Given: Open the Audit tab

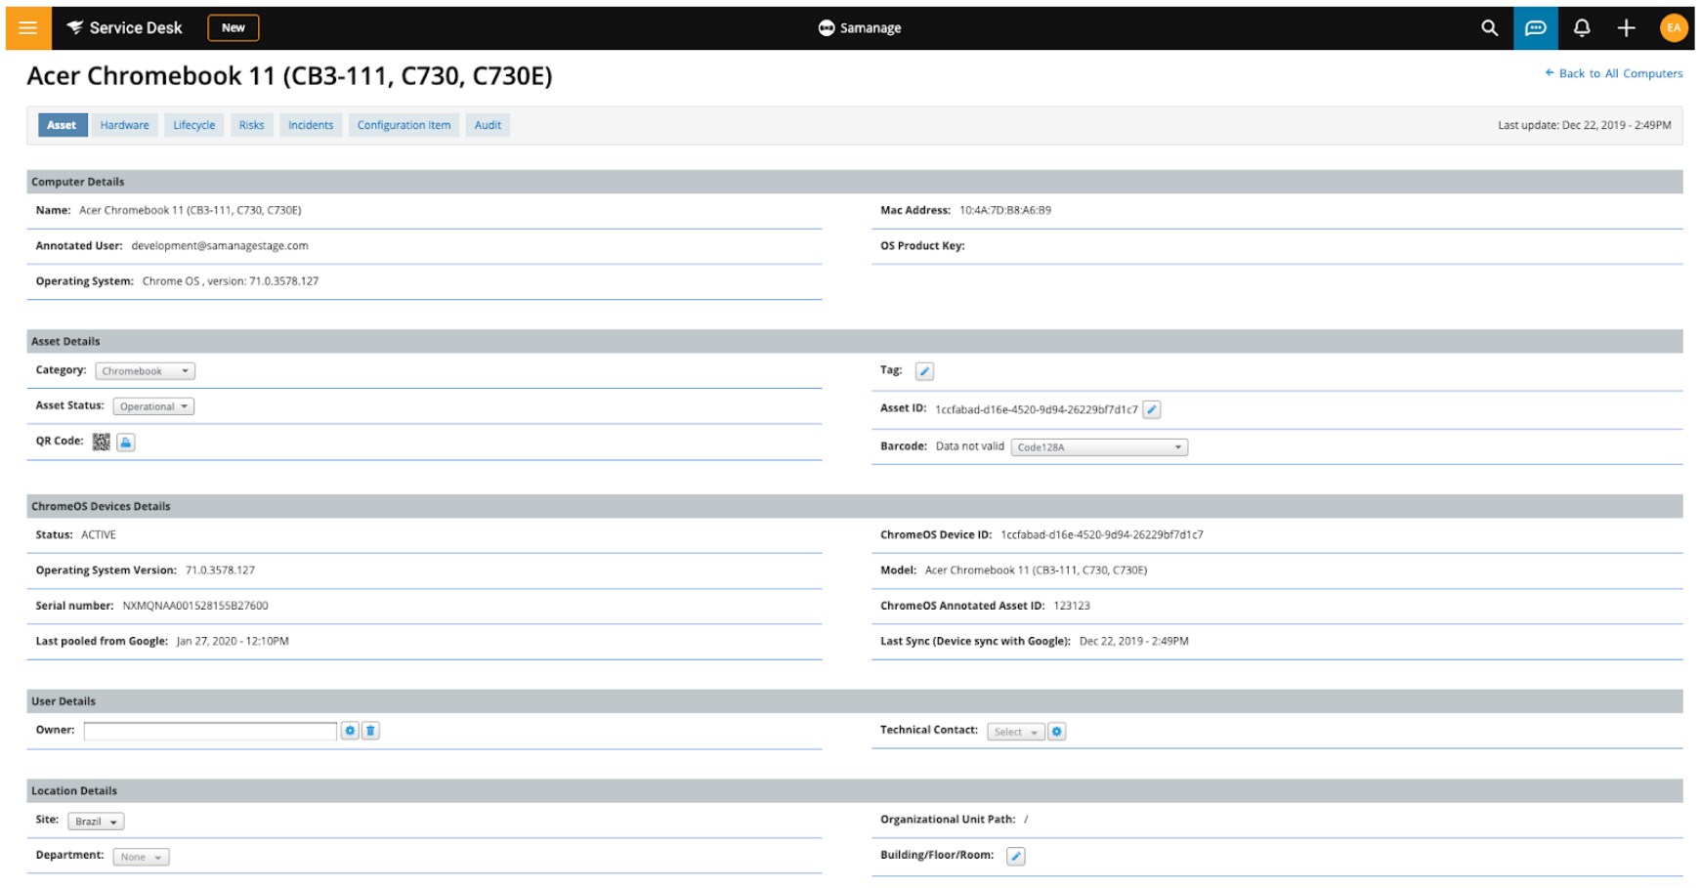Looking at the screenshot, I should 489,125.
